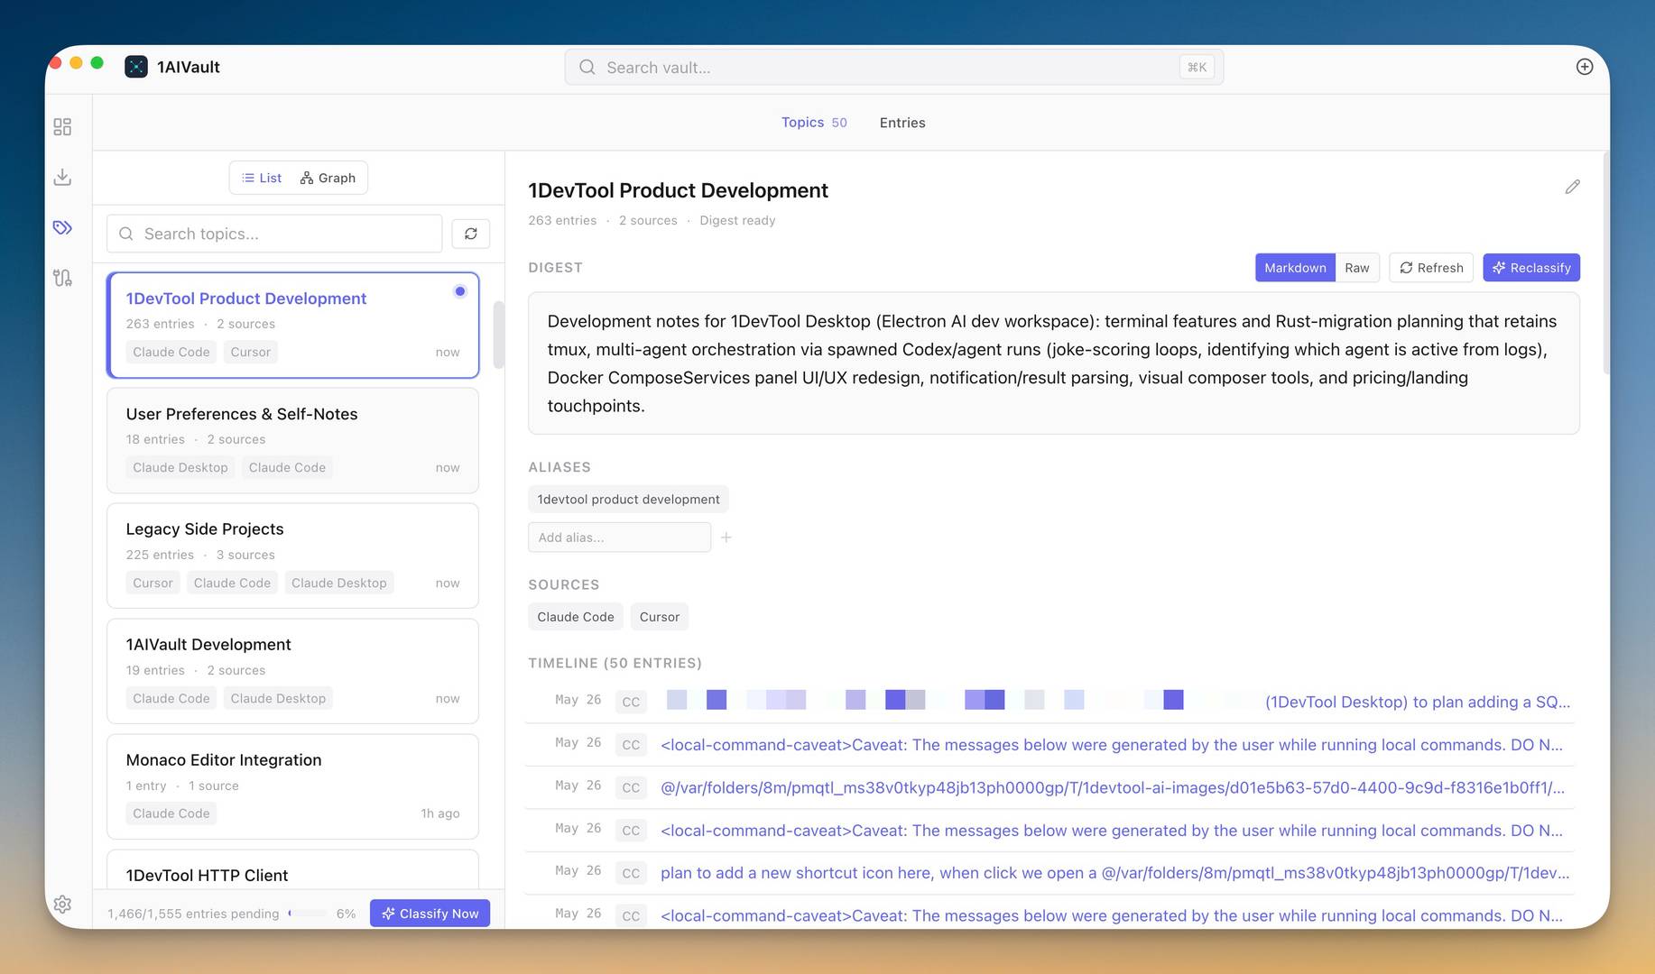Click the selected indicator dot on 1DevTool card
This screenshot has height=974, width=1655.
pyautogui.click(x=460, y=291)
